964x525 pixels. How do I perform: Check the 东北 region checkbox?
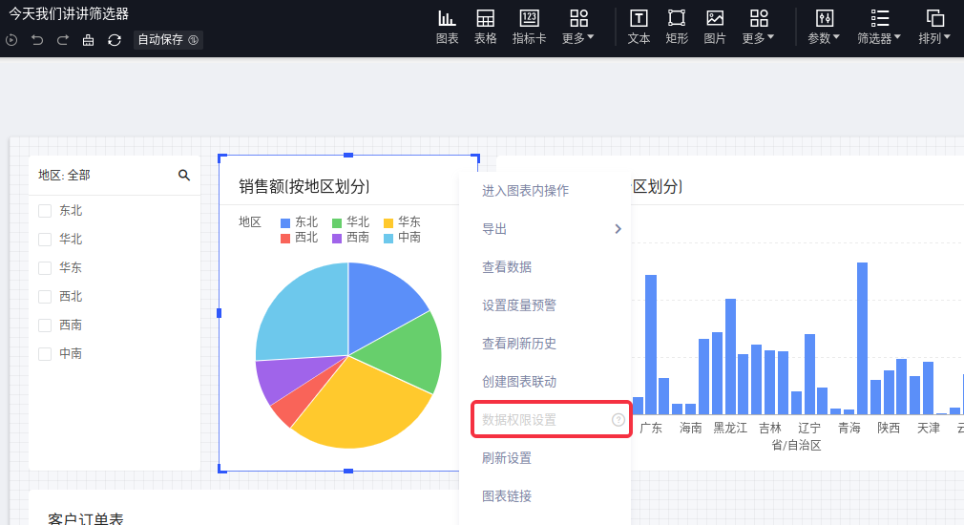45,211
